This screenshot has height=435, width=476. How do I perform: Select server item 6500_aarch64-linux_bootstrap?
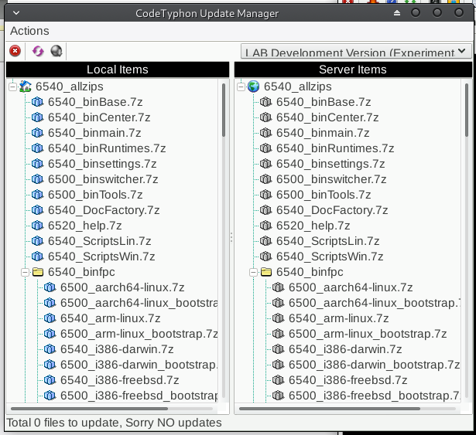(x=374, y=303)
